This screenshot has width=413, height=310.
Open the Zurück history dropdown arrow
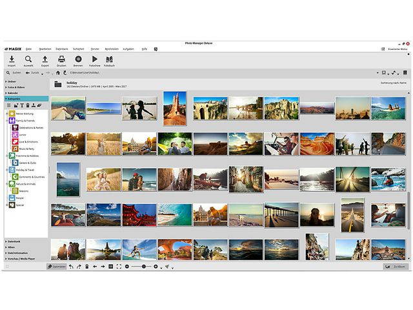(42, 75)
